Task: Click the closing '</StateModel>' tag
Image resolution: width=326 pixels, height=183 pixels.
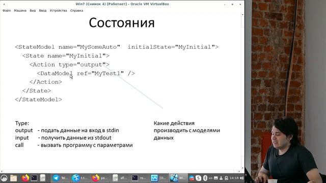Action: 39,100
